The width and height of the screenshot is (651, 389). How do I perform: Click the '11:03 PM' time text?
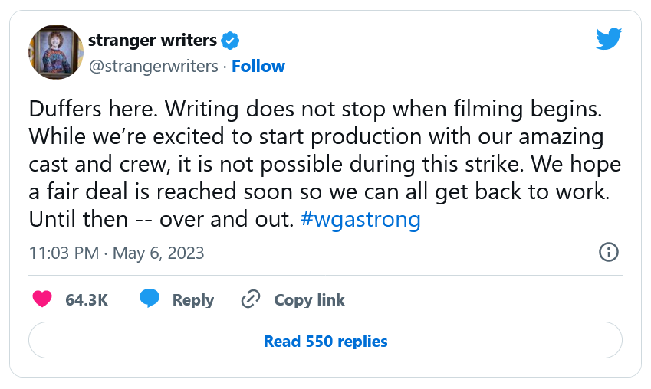(64, 253)
